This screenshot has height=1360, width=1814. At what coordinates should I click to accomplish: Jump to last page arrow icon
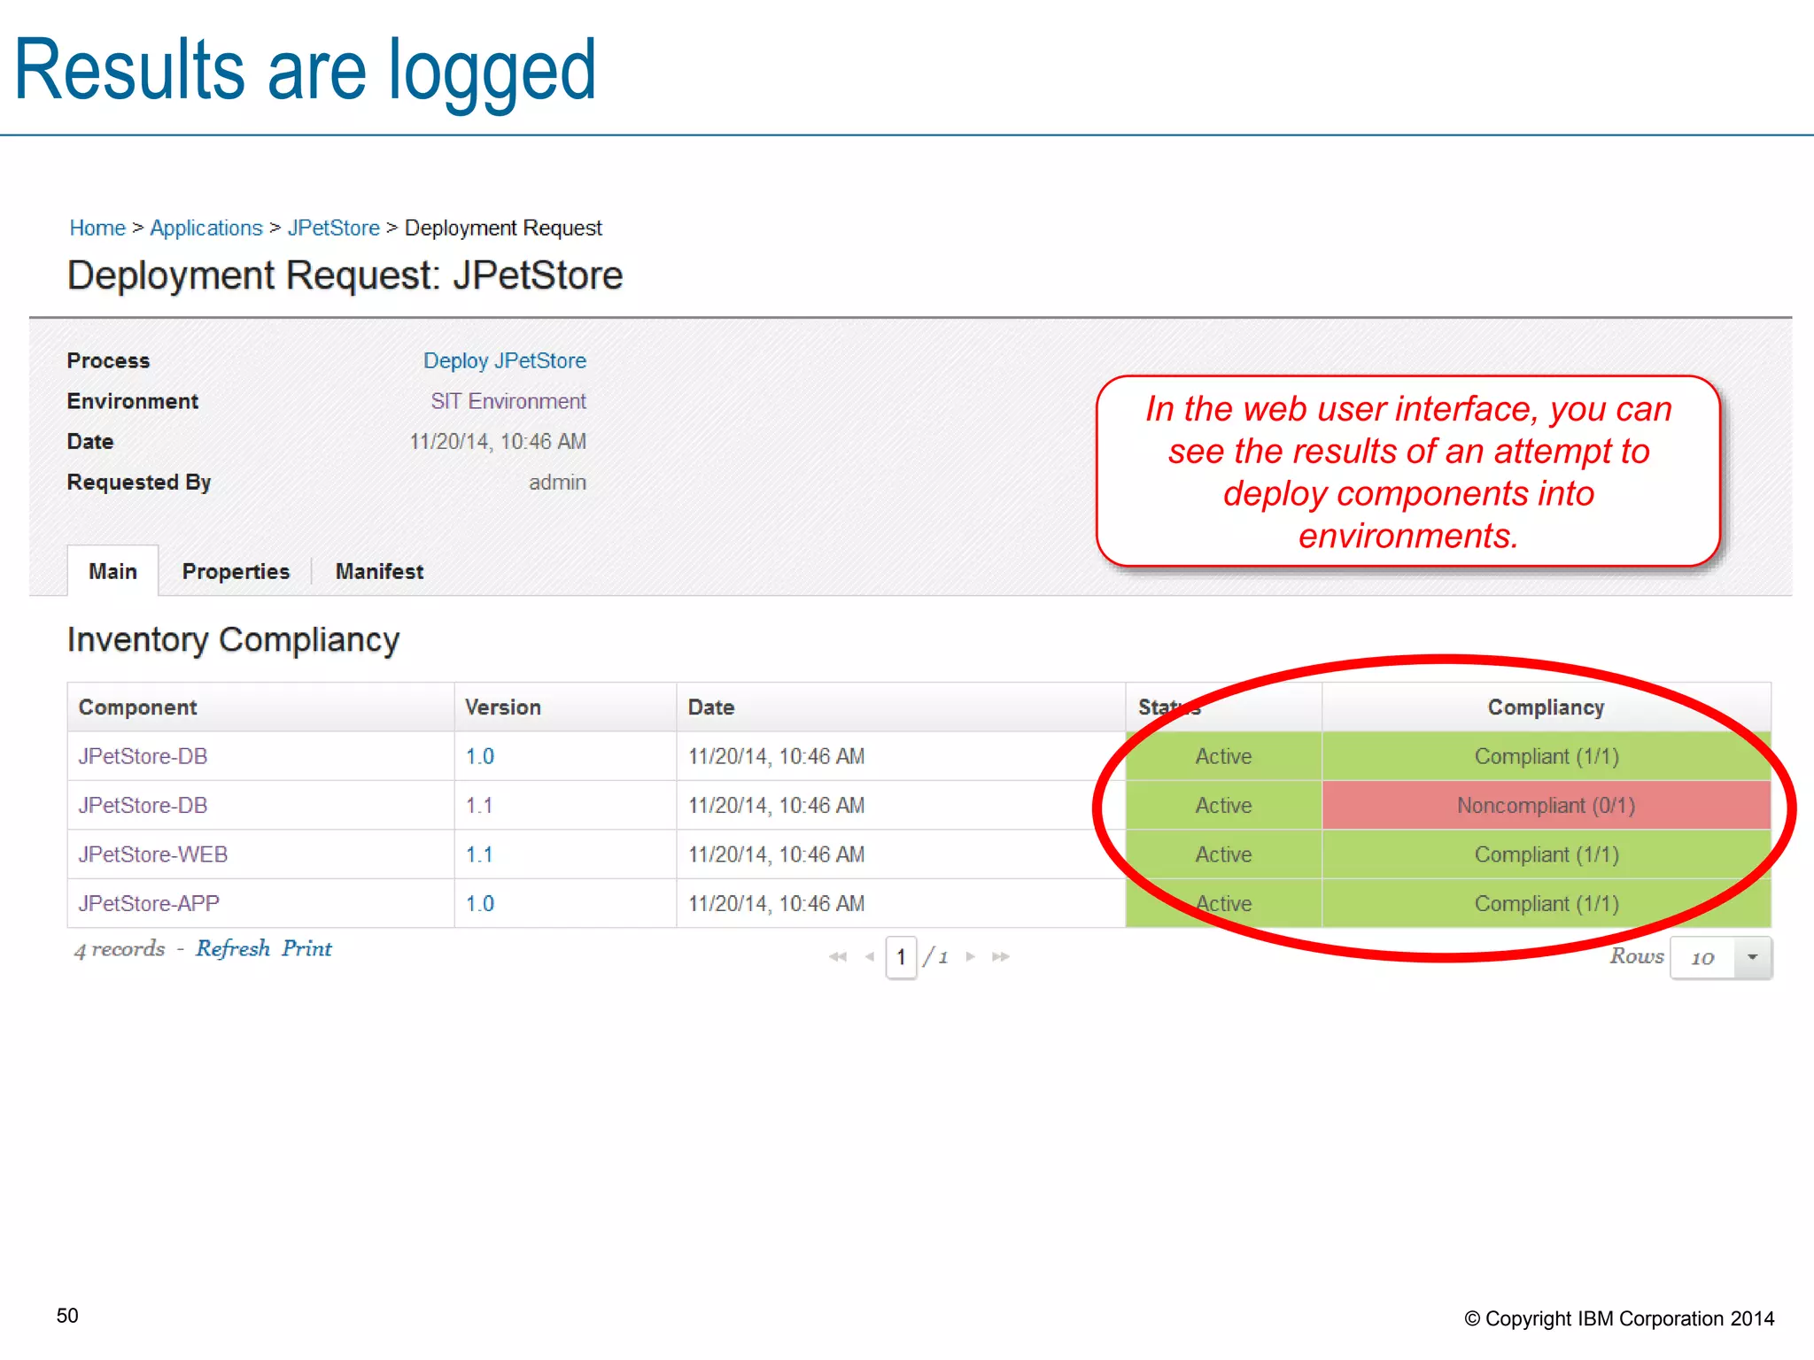coord(1001,956)
